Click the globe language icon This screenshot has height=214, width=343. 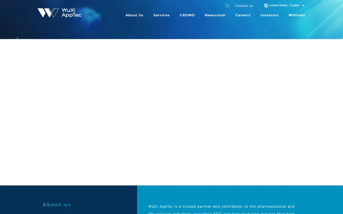click(266, 6)
